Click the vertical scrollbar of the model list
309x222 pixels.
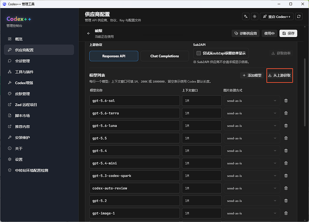point(305,92)
